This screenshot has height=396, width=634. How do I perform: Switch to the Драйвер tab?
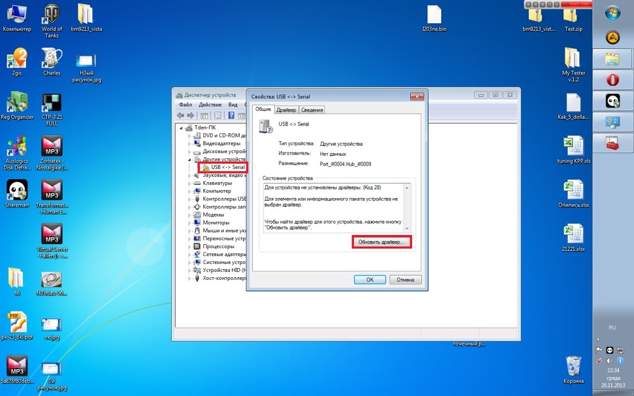pyautogui.click(x=286, y=110)
